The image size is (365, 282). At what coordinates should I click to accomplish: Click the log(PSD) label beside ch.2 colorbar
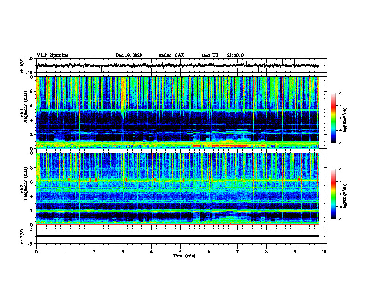[x=345, y=195]
